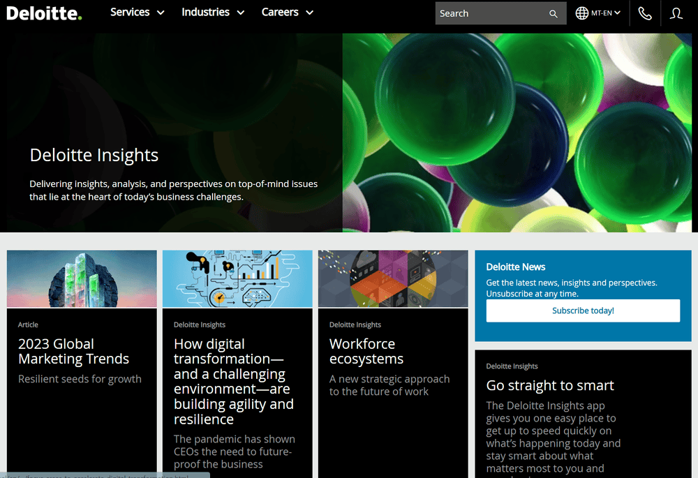Click the Deloitte Insights hero heading

click(94, 155)
